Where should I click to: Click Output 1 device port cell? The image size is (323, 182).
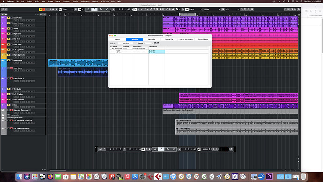[156, 51]
